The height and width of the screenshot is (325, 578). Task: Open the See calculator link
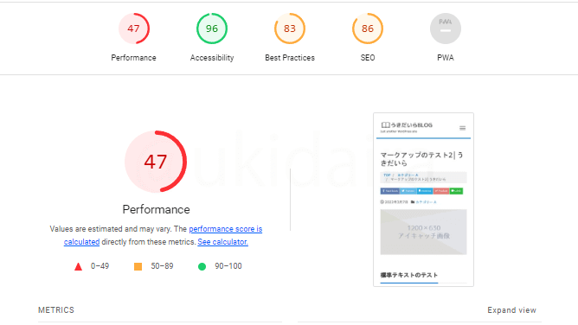[x=222, y=242]
